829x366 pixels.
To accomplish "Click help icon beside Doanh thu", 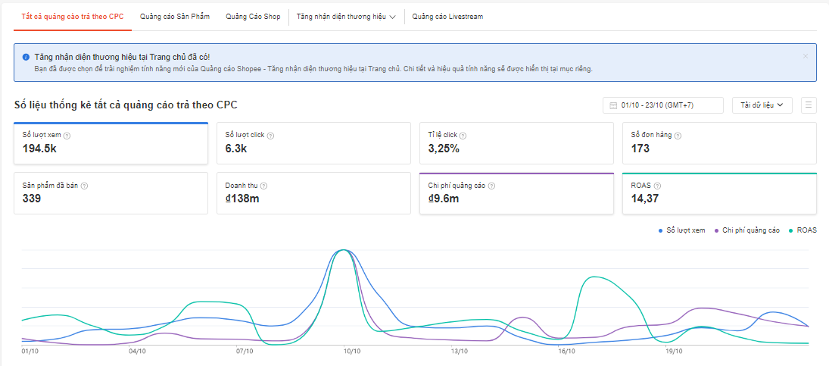I will [263, 186].
